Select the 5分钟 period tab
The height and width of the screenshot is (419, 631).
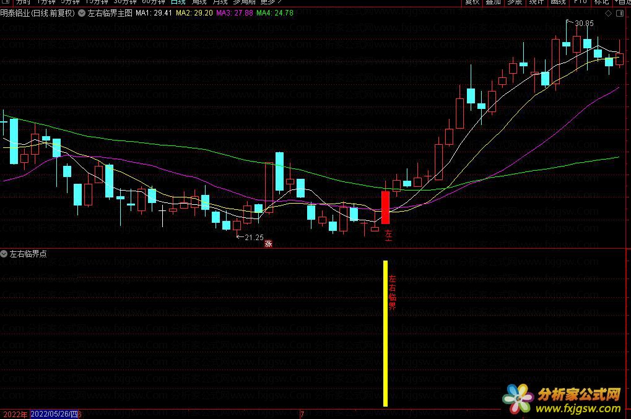[x=70, y=2]
